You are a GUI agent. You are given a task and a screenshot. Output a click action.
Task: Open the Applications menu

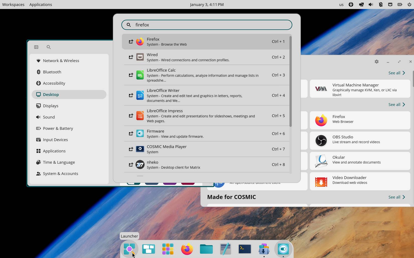coord(40,4)
